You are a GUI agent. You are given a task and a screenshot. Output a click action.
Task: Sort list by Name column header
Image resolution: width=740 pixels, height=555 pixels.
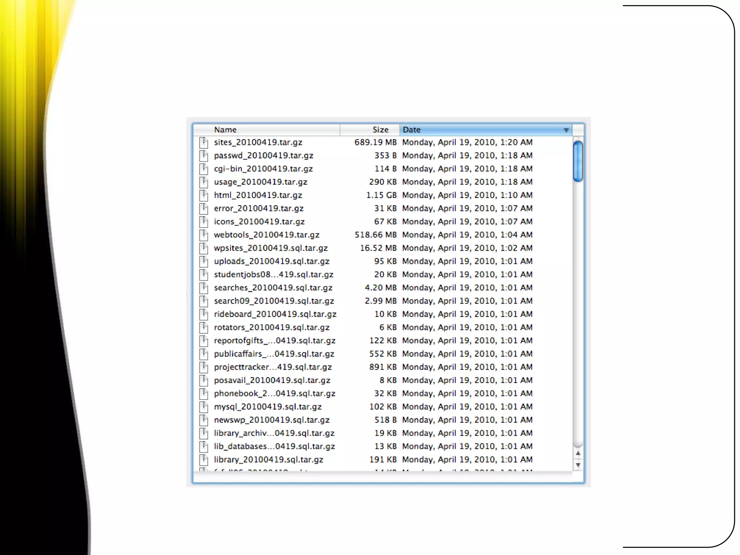pyautogui.click(x=225, y=130)
